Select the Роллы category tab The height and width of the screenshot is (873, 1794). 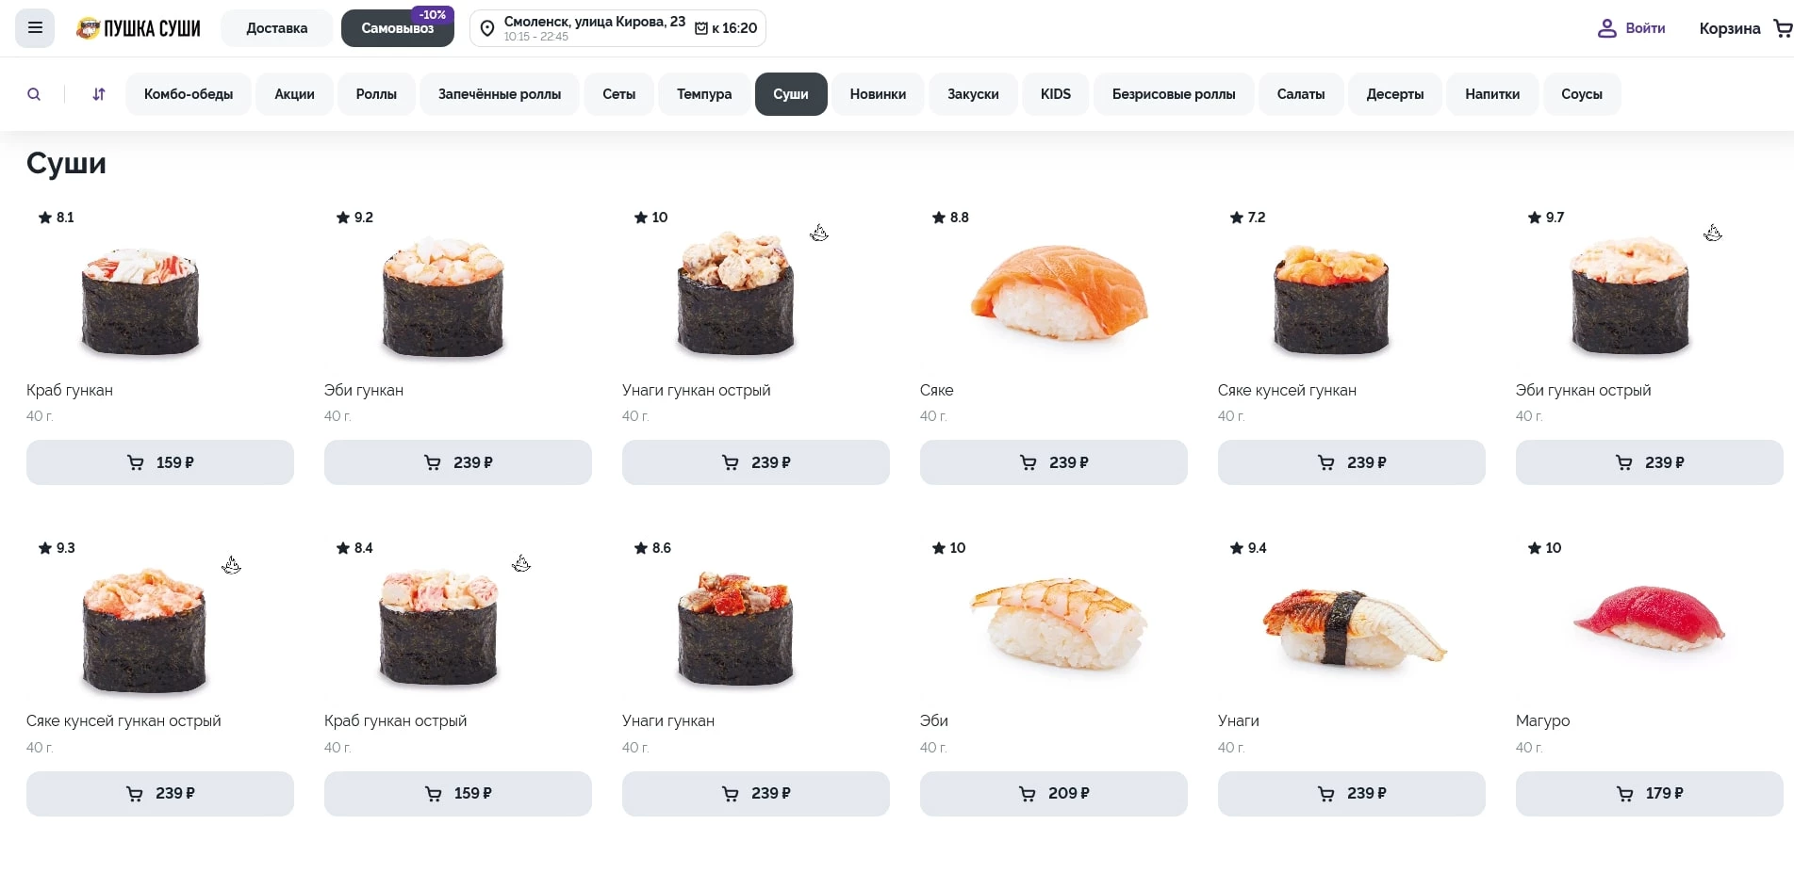[x=376, y=94]
